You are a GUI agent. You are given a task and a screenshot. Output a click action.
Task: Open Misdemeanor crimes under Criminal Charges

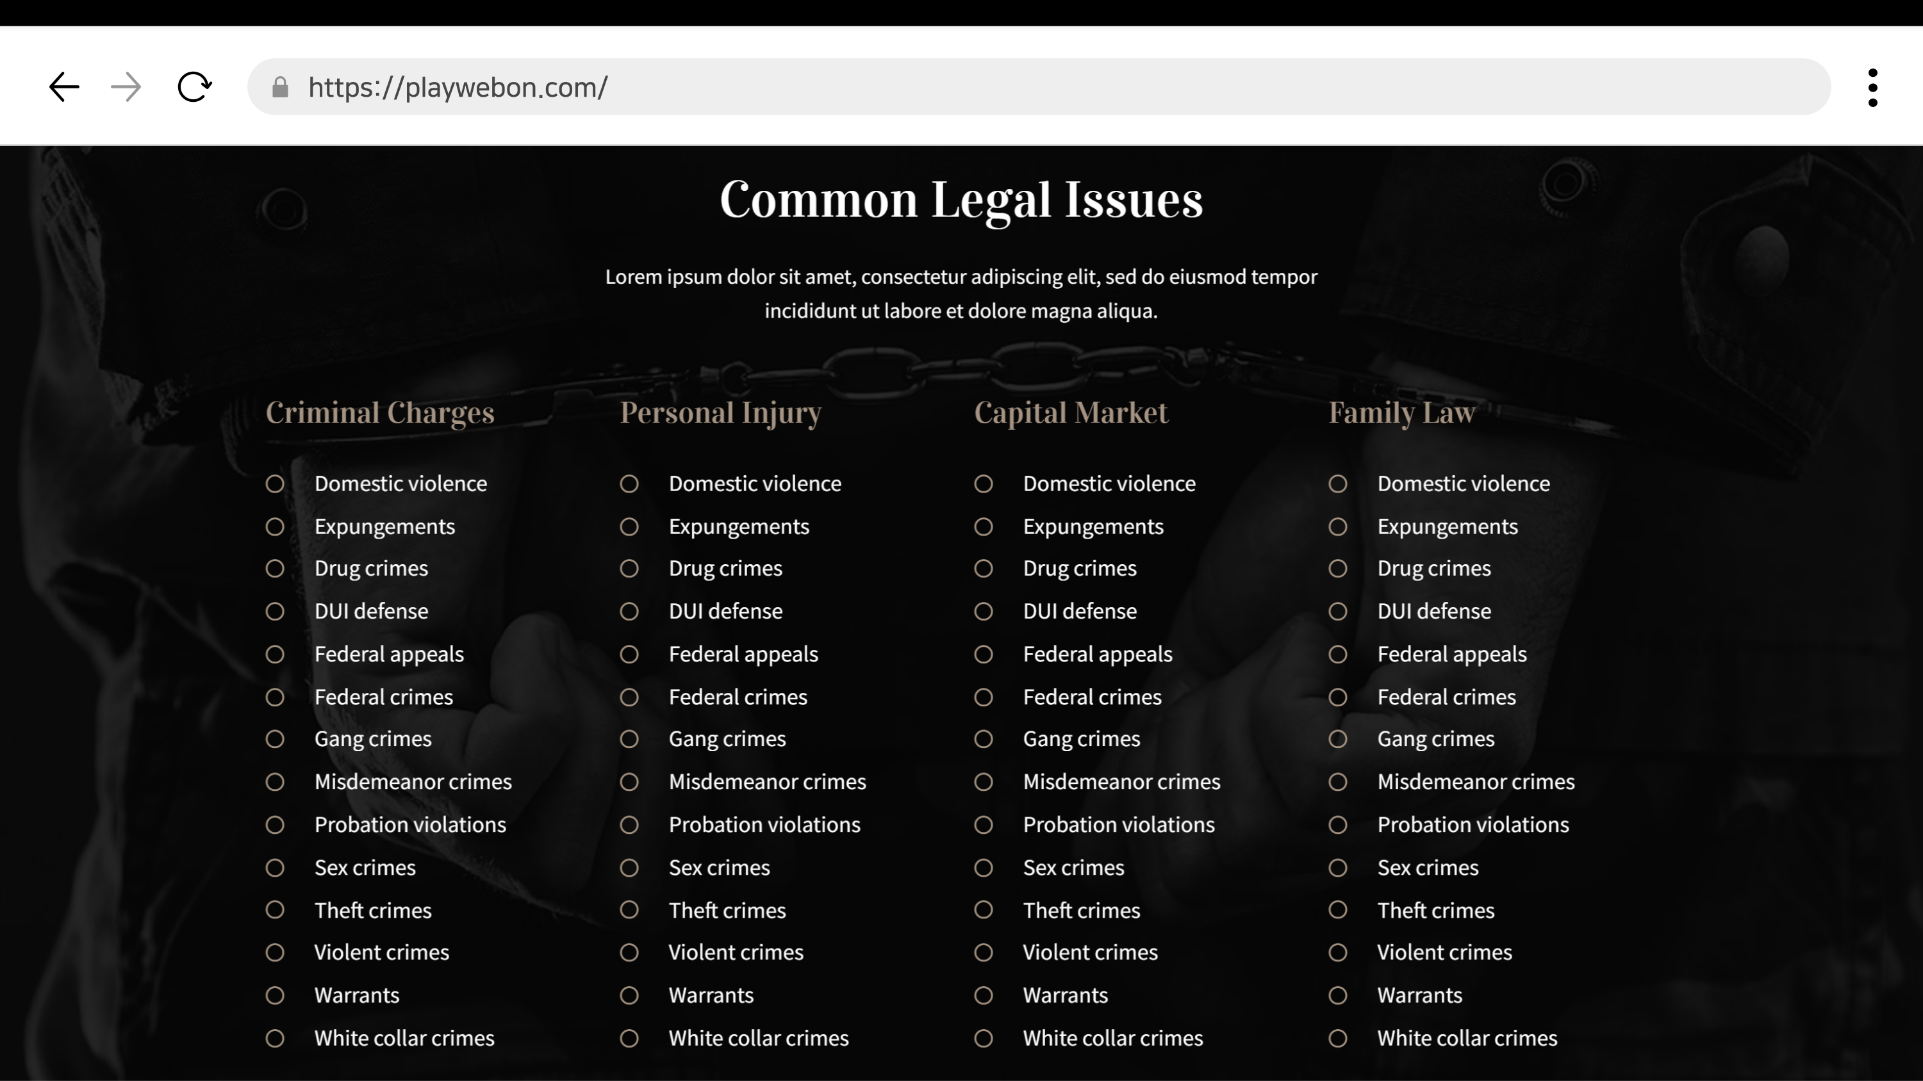(413, 782)
